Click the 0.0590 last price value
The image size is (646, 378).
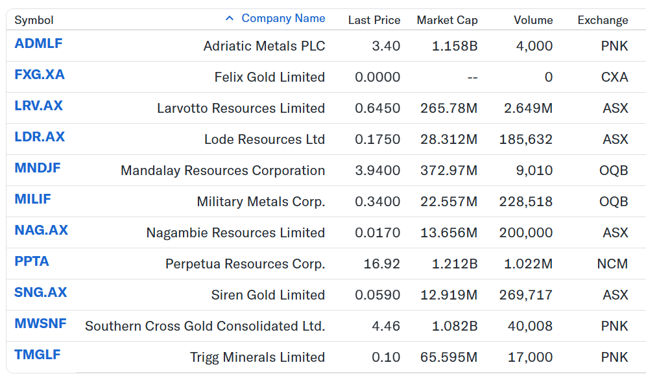(x=377, y=295)
